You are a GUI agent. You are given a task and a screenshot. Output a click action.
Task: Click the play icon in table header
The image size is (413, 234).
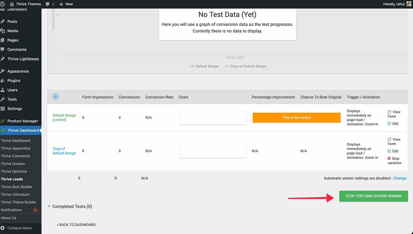(x=56, y=97)
